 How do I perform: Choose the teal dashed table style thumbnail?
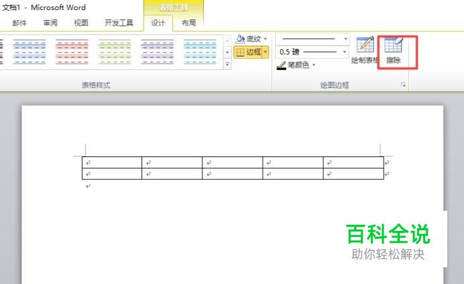[x=200, y=52]
